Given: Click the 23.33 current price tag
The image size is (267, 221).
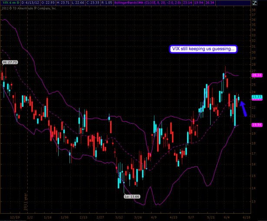Looking at the screenshot, I should (257, 97).
